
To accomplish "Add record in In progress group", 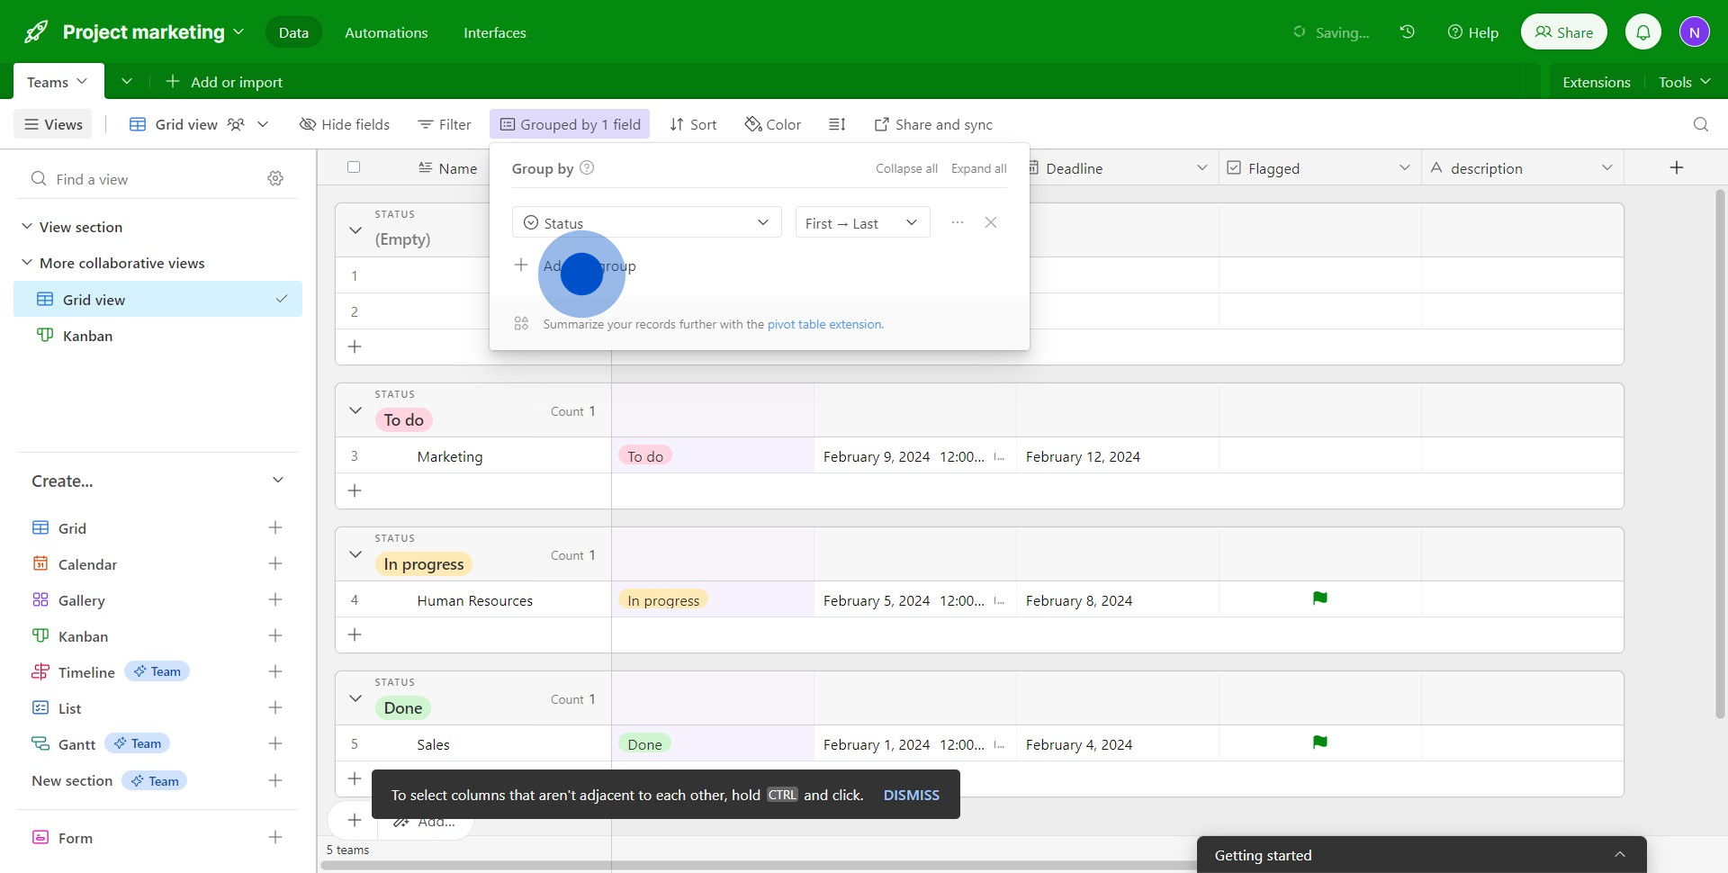I will [355, 634].
